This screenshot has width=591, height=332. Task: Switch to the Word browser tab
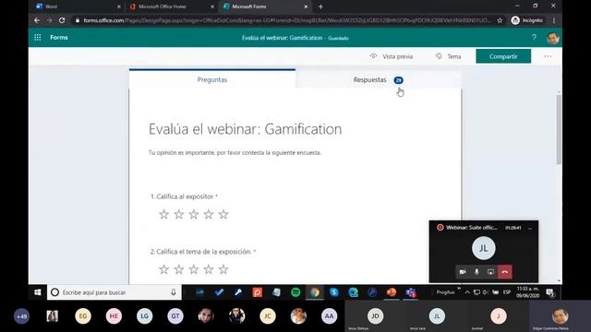[x=78, y=6]
